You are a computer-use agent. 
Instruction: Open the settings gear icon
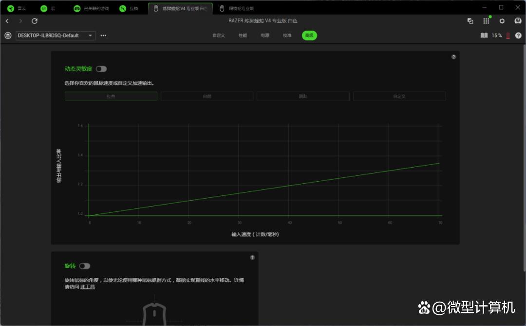coord(502,21)
